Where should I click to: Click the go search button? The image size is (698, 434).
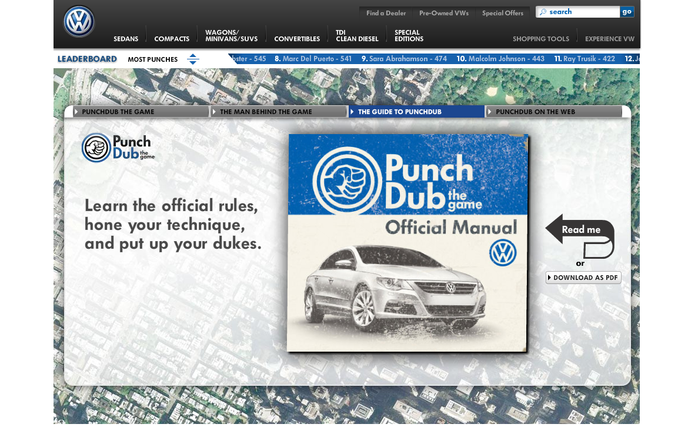pyautogui.click(x=627, y=12)
